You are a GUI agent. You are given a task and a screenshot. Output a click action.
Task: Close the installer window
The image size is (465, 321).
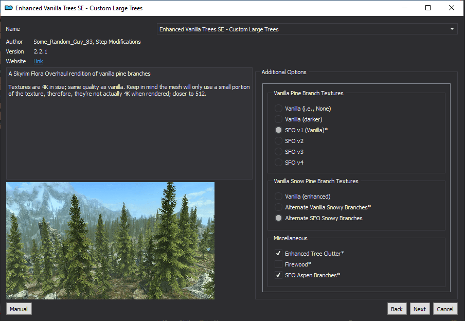(x=451, y=8)
